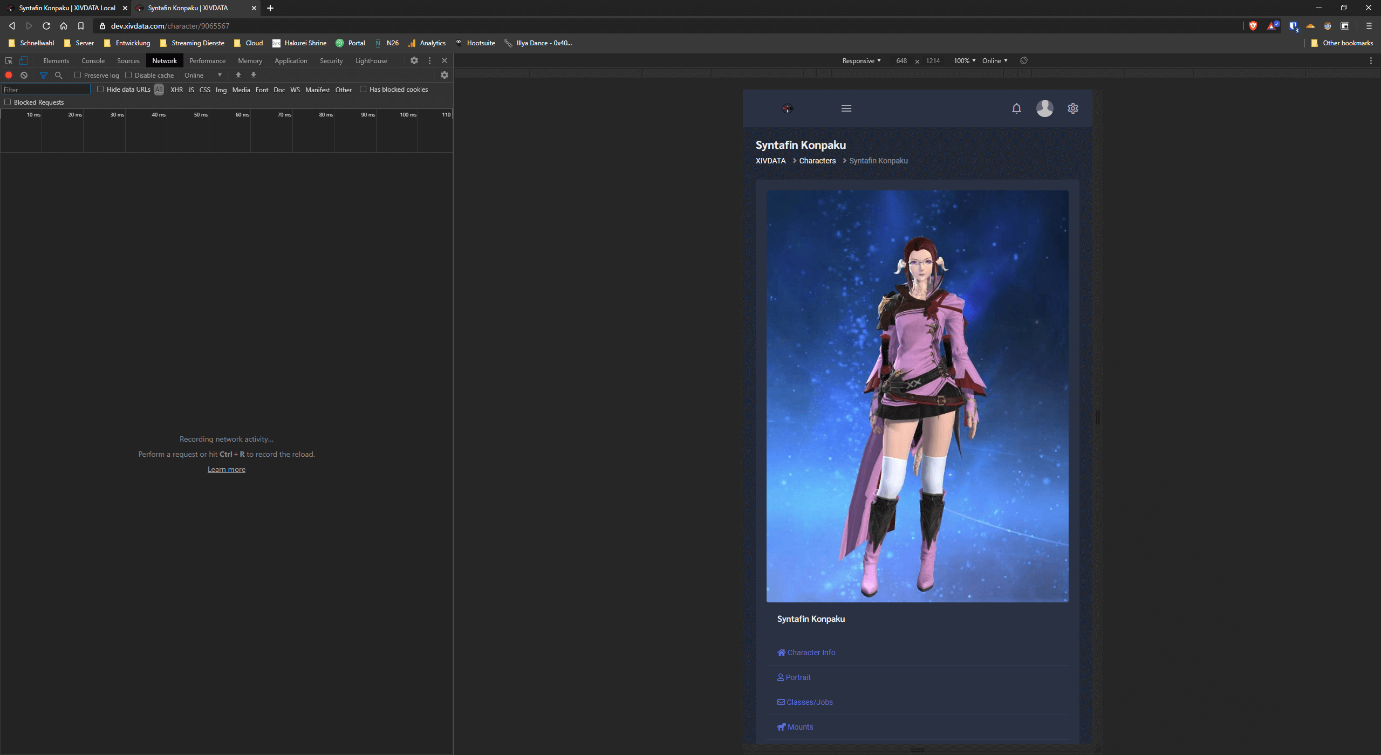Click the inspect element picker icon

(9, 61)
